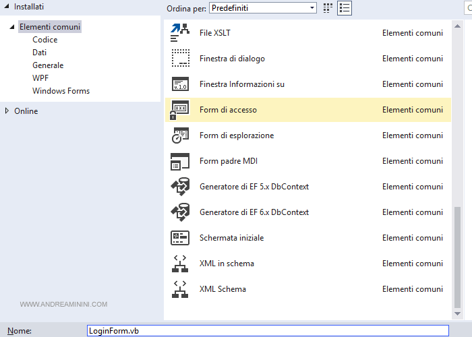This screenshot has width=472, height=337.
Task: Click Generatore di EF 5.x DbContext icon
Action: tap(180, 187)
